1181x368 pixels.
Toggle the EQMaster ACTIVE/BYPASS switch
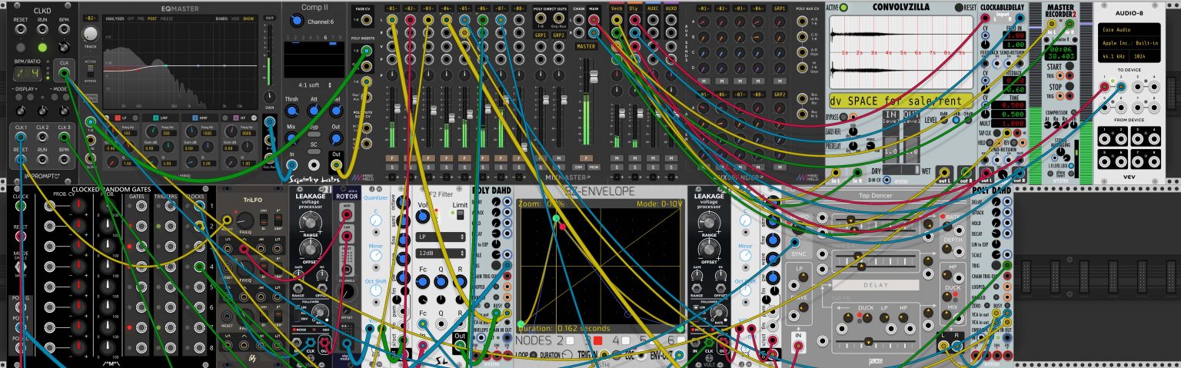click(x=90, y=70)
